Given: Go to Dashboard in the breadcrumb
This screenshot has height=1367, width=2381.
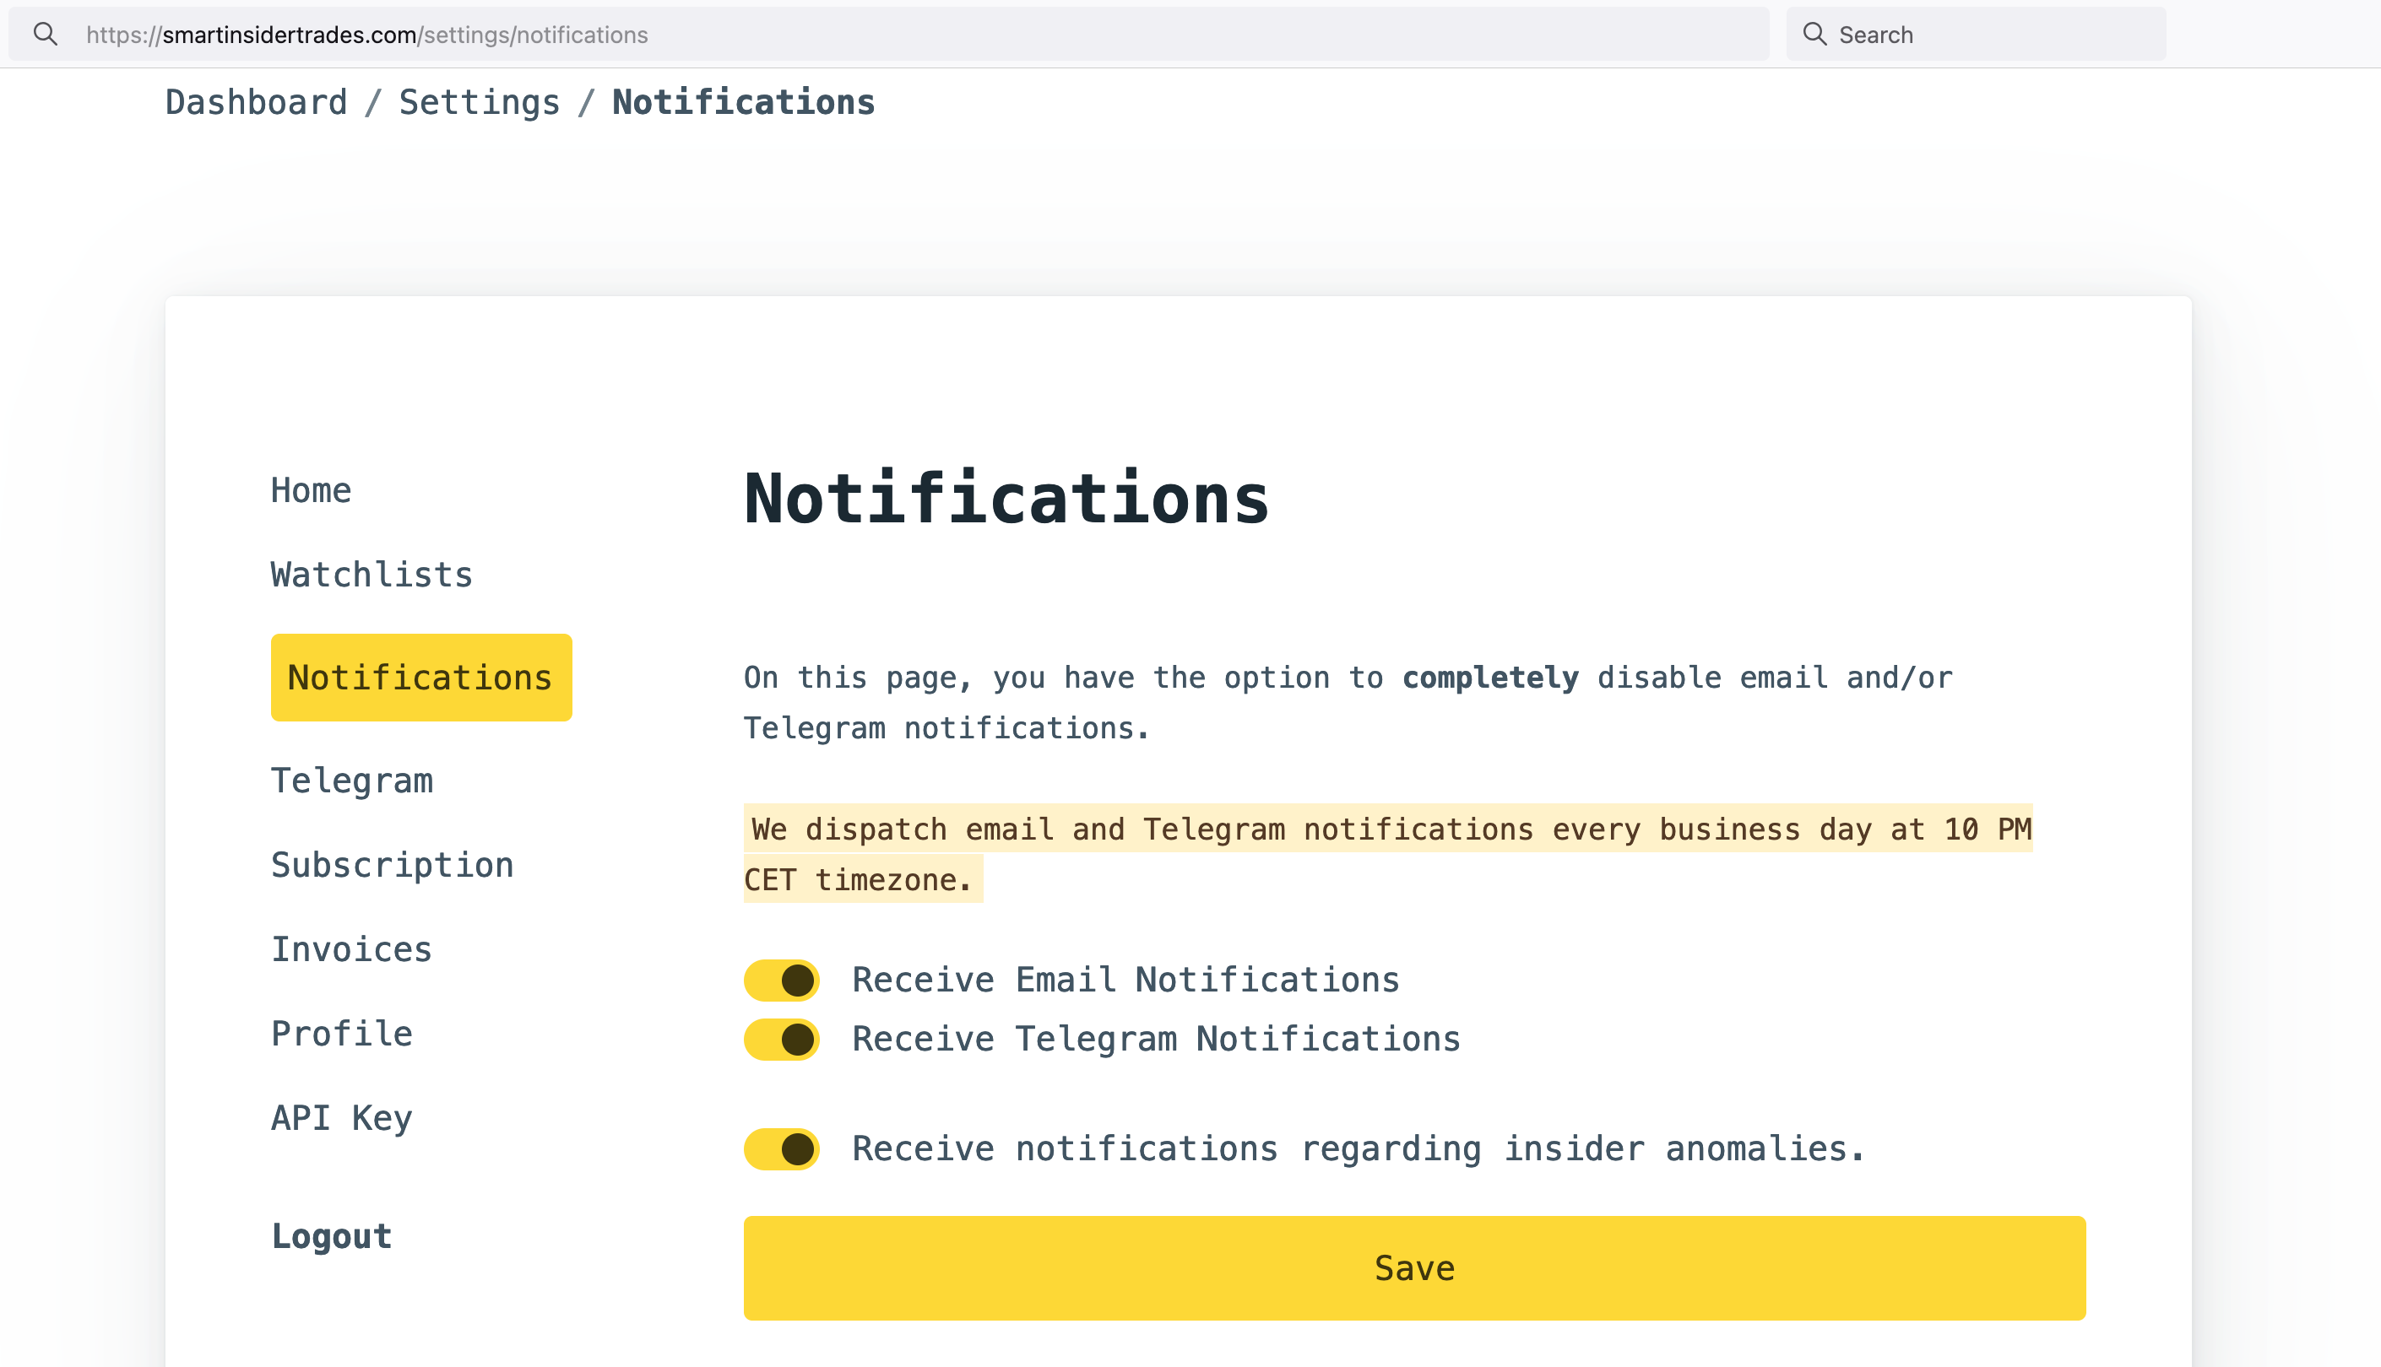Looking at the screenshot, I should point(257,102).
